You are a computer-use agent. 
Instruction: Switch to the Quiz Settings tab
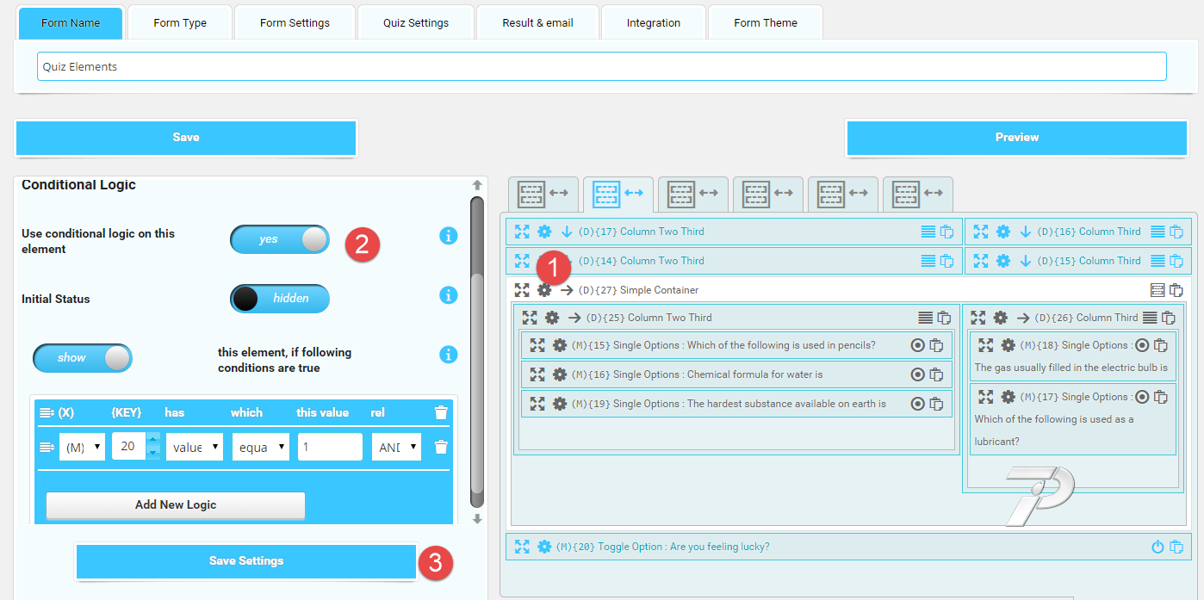416,22
